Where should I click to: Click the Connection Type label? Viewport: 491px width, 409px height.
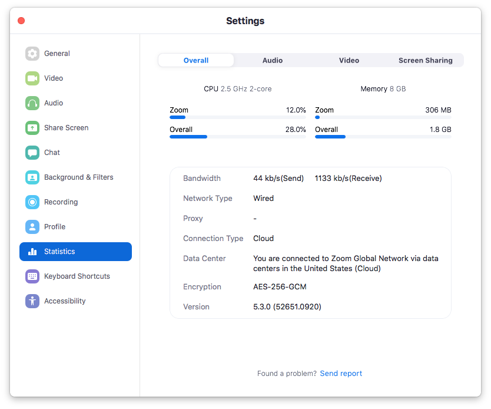pos(213,239)
